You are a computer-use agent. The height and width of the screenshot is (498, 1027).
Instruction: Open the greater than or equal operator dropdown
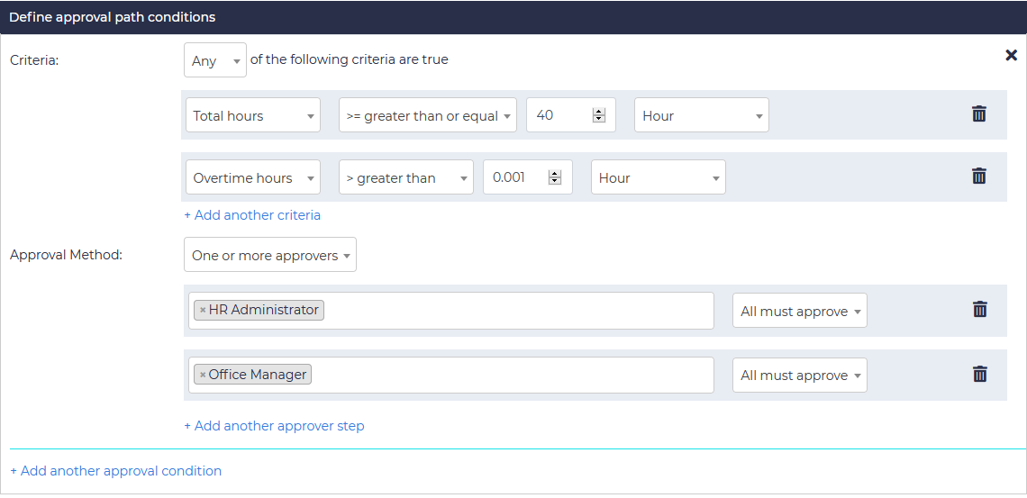pos(427,115)
